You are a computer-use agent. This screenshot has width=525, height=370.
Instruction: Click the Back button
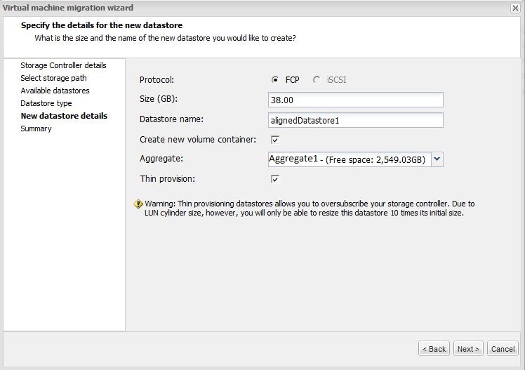click(x=434, y=349)
